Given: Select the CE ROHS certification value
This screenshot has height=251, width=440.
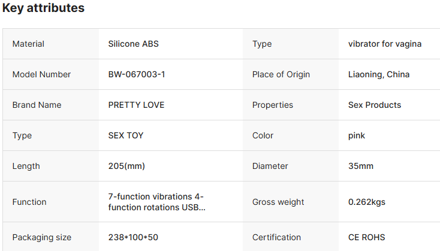Looking at the screenshot, I should coord(366,237).
